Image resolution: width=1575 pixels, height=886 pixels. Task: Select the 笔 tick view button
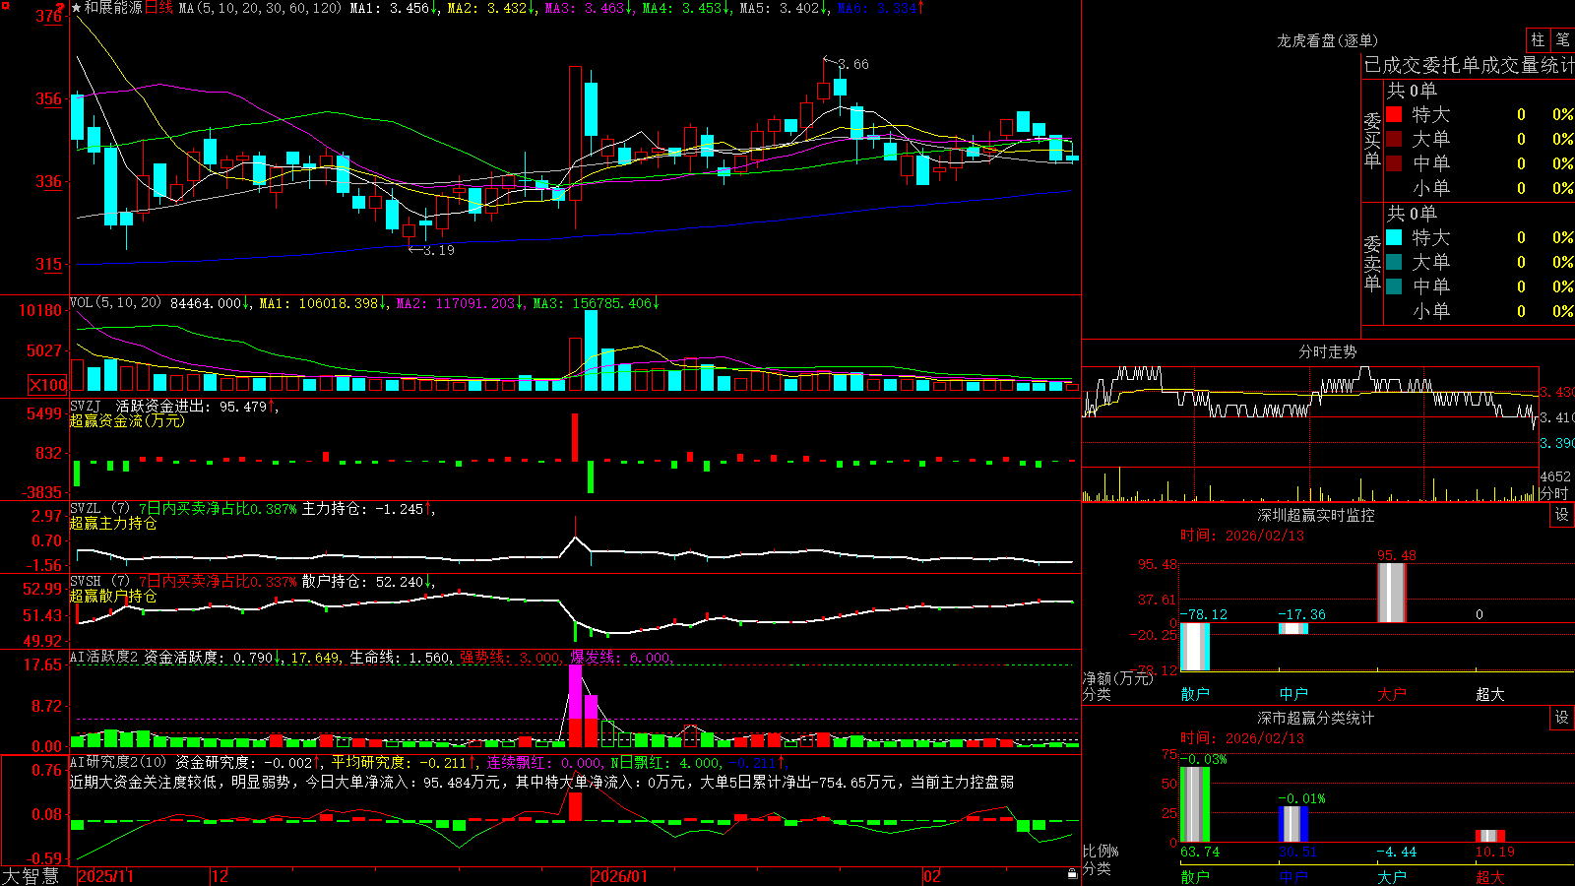coord(1562,39)
